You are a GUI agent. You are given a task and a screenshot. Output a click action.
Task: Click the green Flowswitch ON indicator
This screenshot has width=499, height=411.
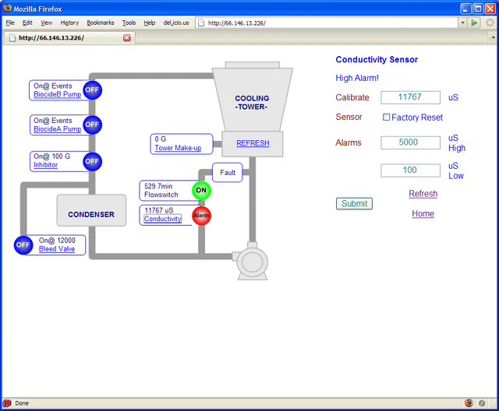[201, 190]
